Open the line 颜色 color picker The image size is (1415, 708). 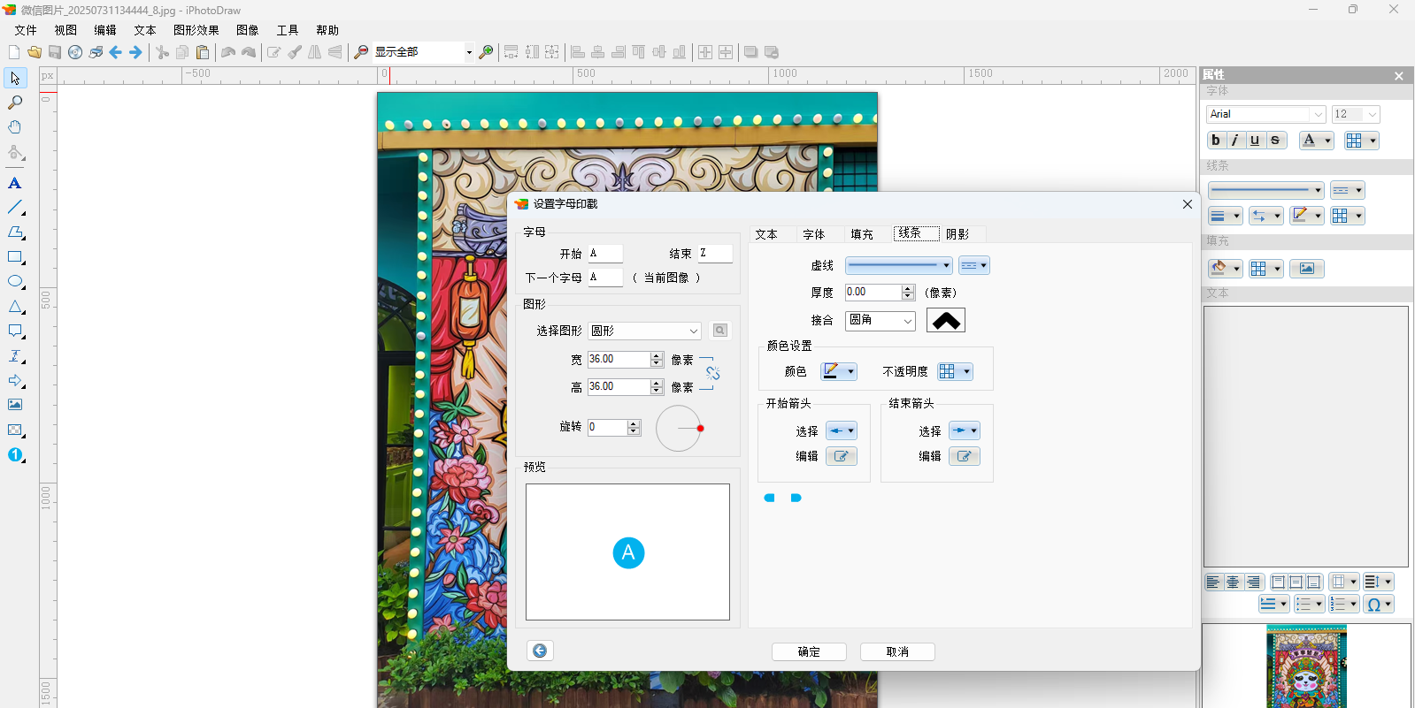[x=838, y=371]
